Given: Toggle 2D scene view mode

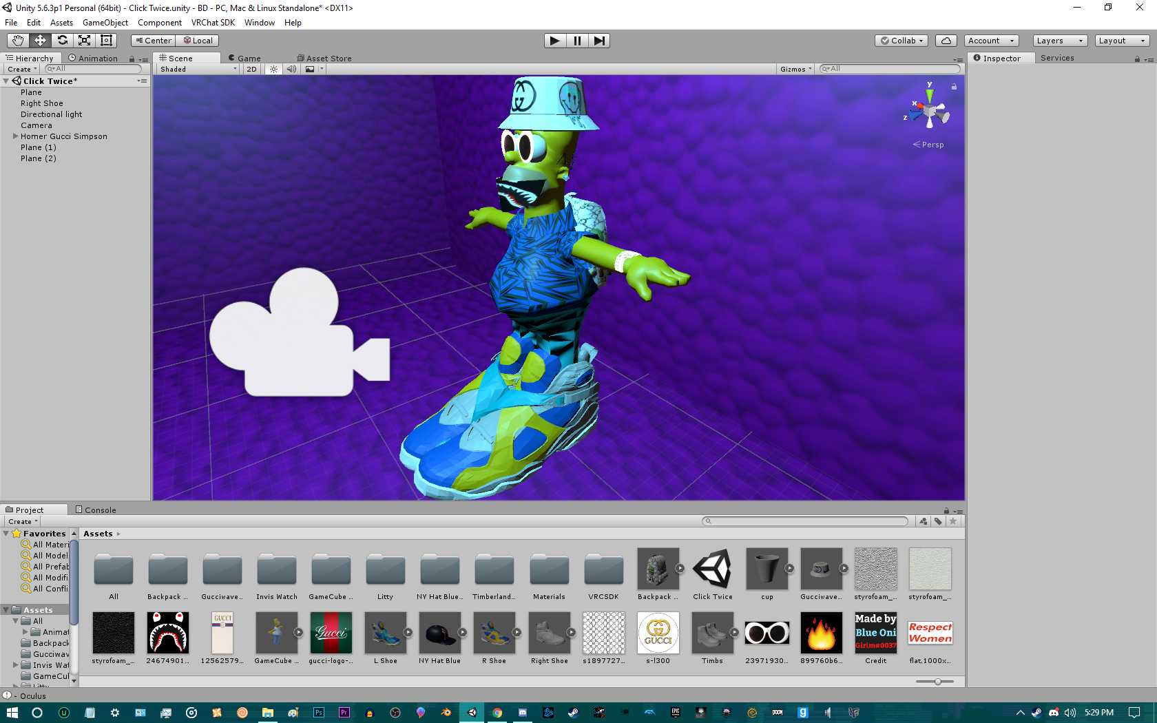Looking at the screenshot, I should (251, 69).
